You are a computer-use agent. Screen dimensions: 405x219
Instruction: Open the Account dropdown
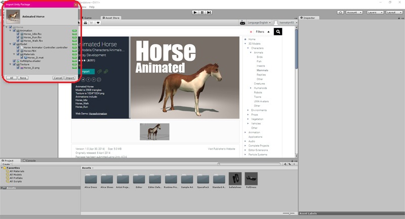[x=354, y=12]
